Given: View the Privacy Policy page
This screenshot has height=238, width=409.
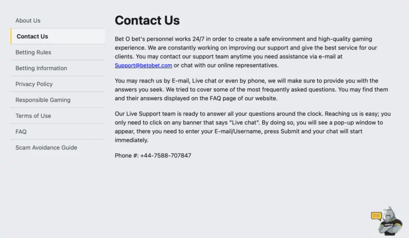Looking at the screenshot, I should coord(57,84).
